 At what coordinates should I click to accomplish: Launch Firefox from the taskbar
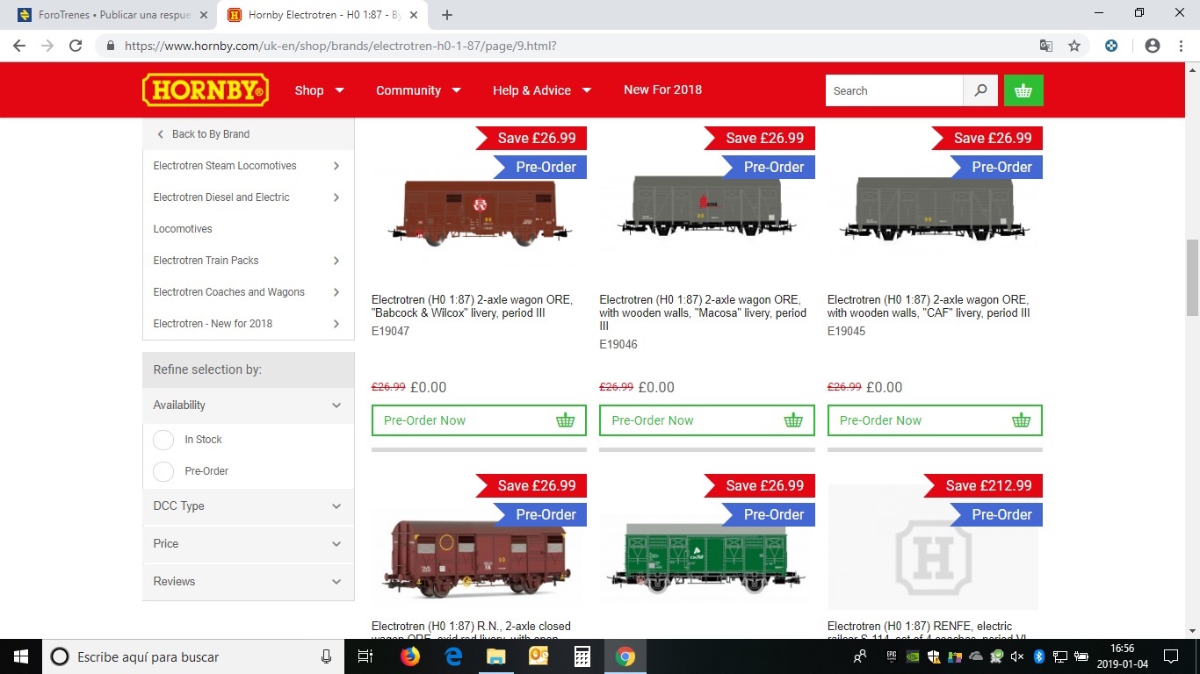click(409, 656)
